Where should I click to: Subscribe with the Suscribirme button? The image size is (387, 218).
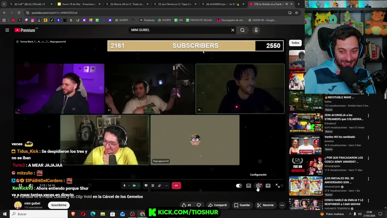tap(59, 205)
